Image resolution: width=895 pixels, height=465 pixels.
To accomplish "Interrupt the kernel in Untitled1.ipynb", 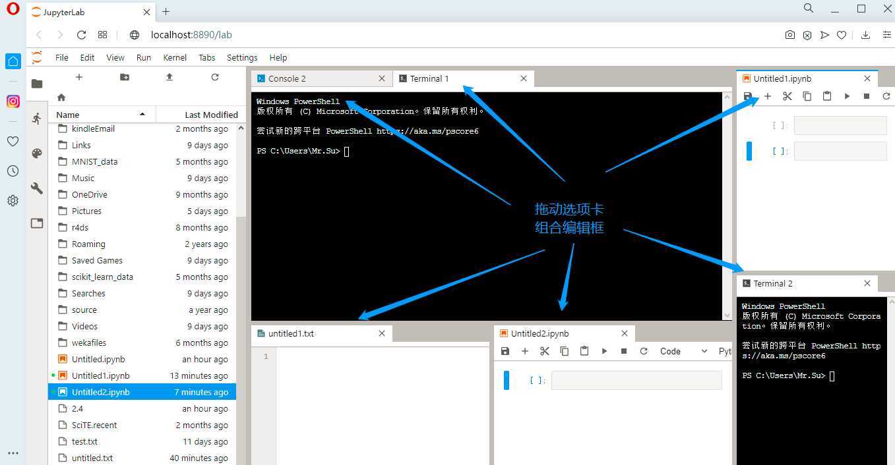I will [x=867, y=96].
